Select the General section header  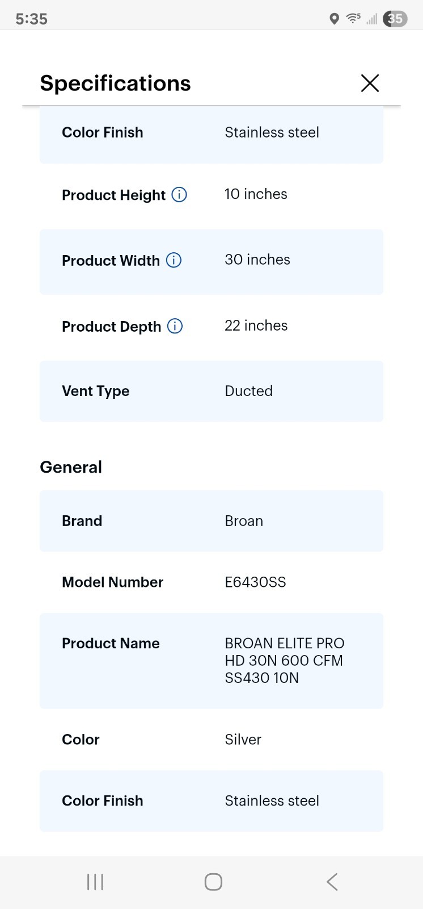(x=70, y=467)
